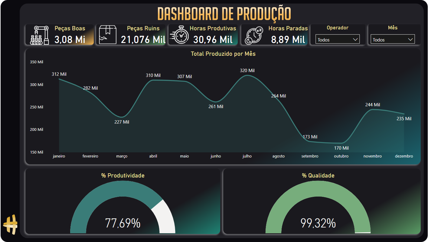Screen dimensions: 428x242
Task: Click the Total Produzido por Mês chart title
Action: tap(223, 54)
